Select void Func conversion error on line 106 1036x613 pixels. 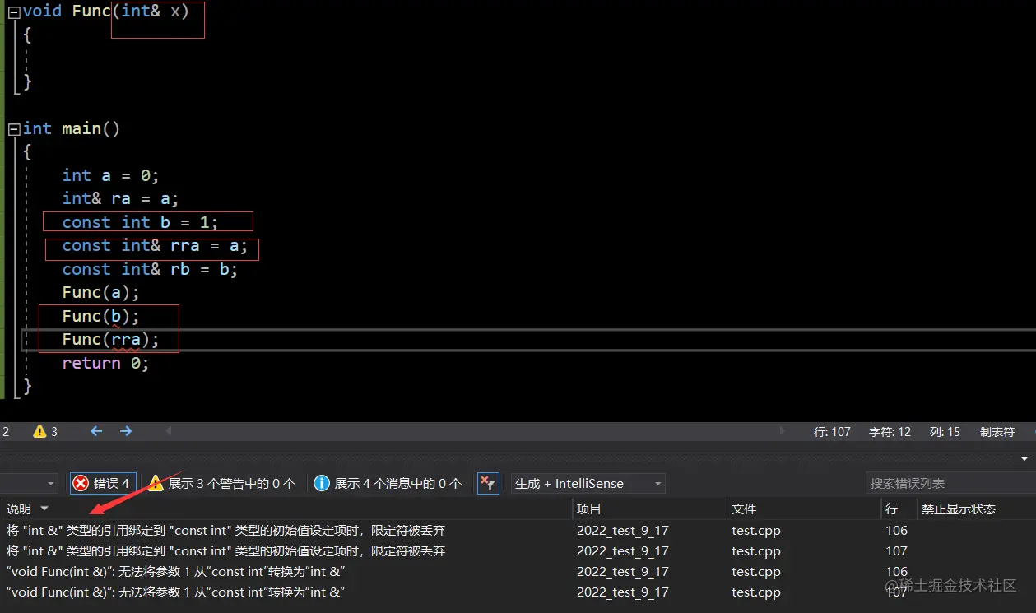518,572
